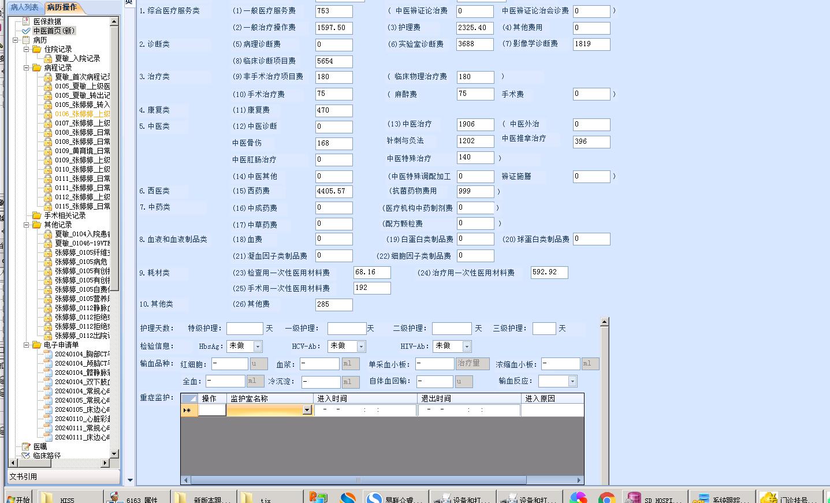Viewport: 830px width, 503px height.
Task: Open the 易联众睿 taskbar application
Action: pyautogui.click(x=396, y=497)
